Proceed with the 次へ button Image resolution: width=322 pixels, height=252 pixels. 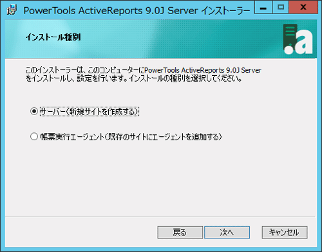pyautogui.click(x=227, y=232)
